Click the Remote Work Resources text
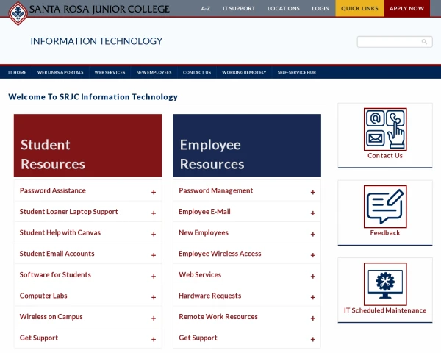441x353 pixels. tap(218, 317)
